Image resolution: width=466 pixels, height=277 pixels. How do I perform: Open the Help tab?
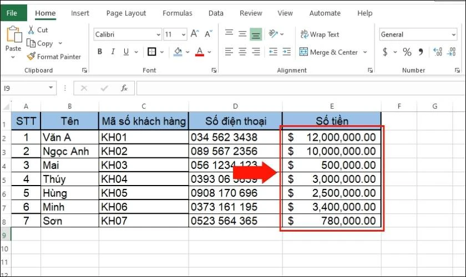point(364,13)
